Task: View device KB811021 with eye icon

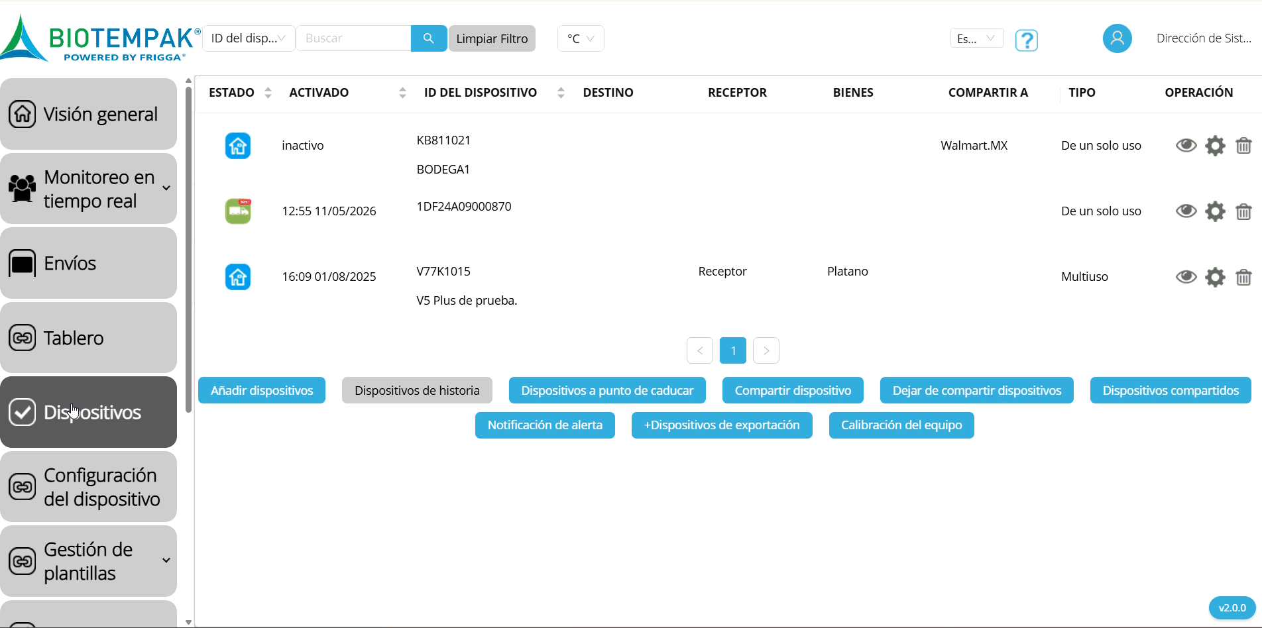Action: 1186,145
